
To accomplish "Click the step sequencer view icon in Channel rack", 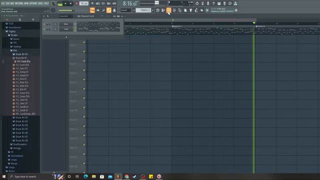I will point(118,16).
